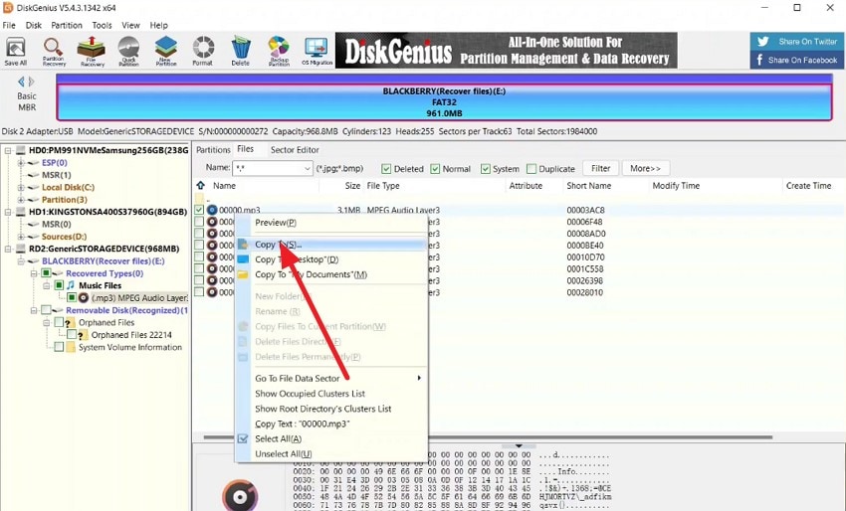The image size is (846, 511).
Task: Expand the Local Disk(C:) node
Action: click(21, 187)
